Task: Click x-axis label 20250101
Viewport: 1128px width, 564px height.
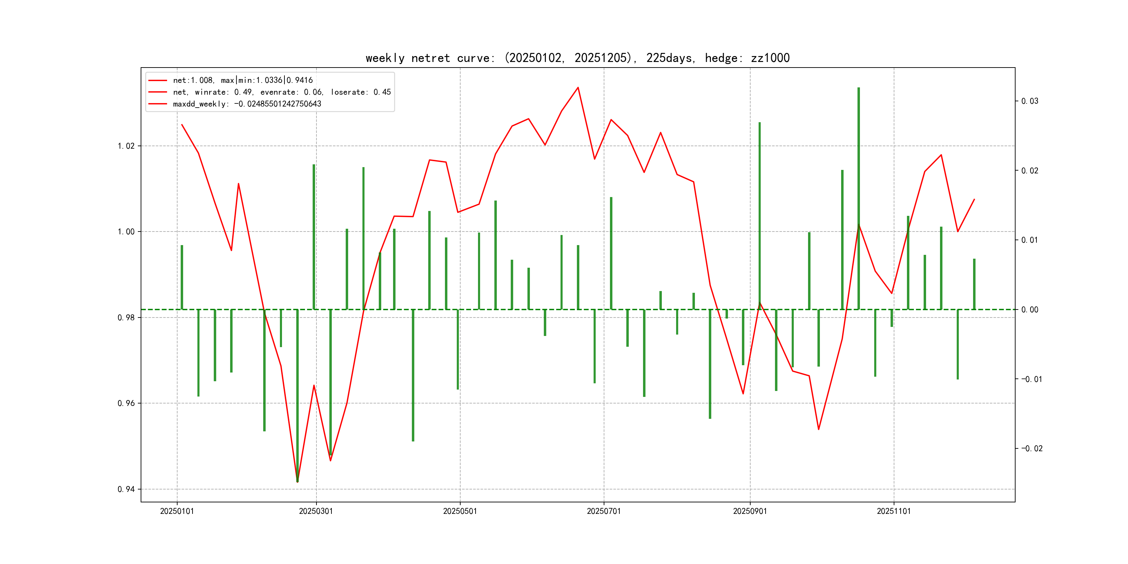Action: click(x=177, y=511)
